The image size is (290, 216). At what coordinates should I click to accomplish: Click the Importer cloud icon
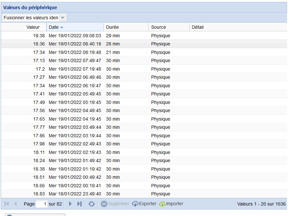[x=162, y=204]
